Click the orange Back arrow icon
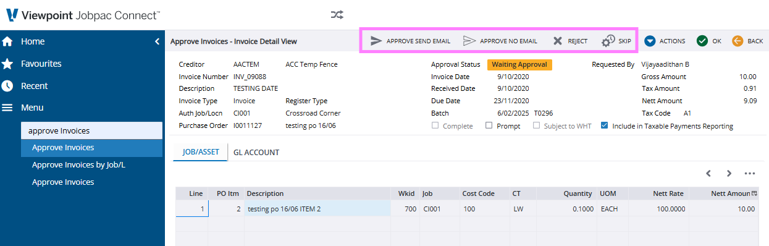 tap(737, 41)
